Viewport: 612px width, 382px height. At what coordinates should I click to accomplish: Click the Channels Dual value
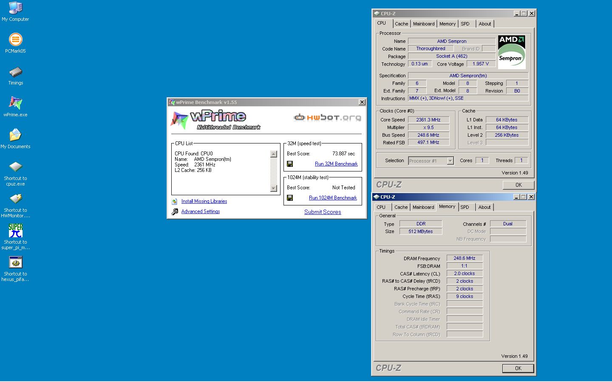coord(508,224)
